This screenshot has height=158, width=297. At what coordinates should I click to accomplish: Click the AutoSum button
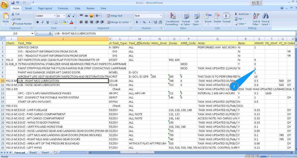coord(242,14)
